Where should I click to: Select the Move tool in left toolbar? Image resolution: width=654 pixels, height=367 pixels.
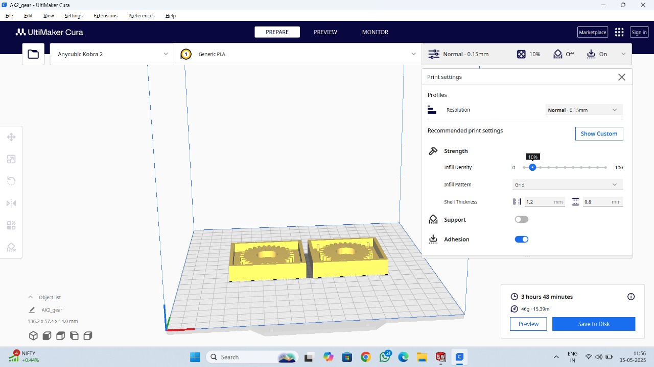click(11, 137)
